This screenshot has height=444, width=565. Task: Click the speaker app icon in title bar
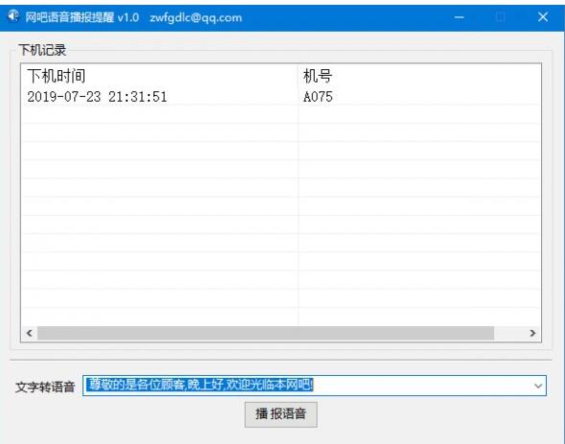13,16
